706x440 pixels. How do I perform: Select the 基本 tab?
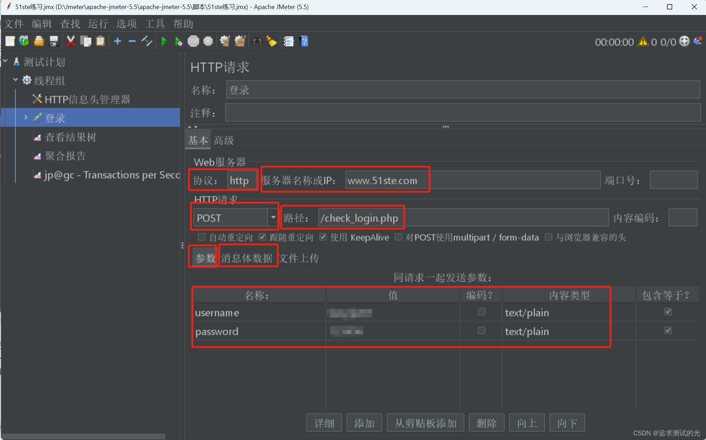tap(198, 140)
